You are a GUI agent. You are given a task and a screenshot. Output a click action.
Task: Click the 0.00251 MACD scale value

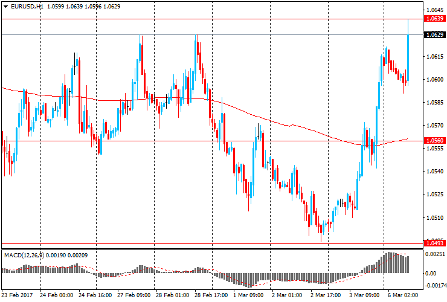pyautogui.click(x=435, y=254)
